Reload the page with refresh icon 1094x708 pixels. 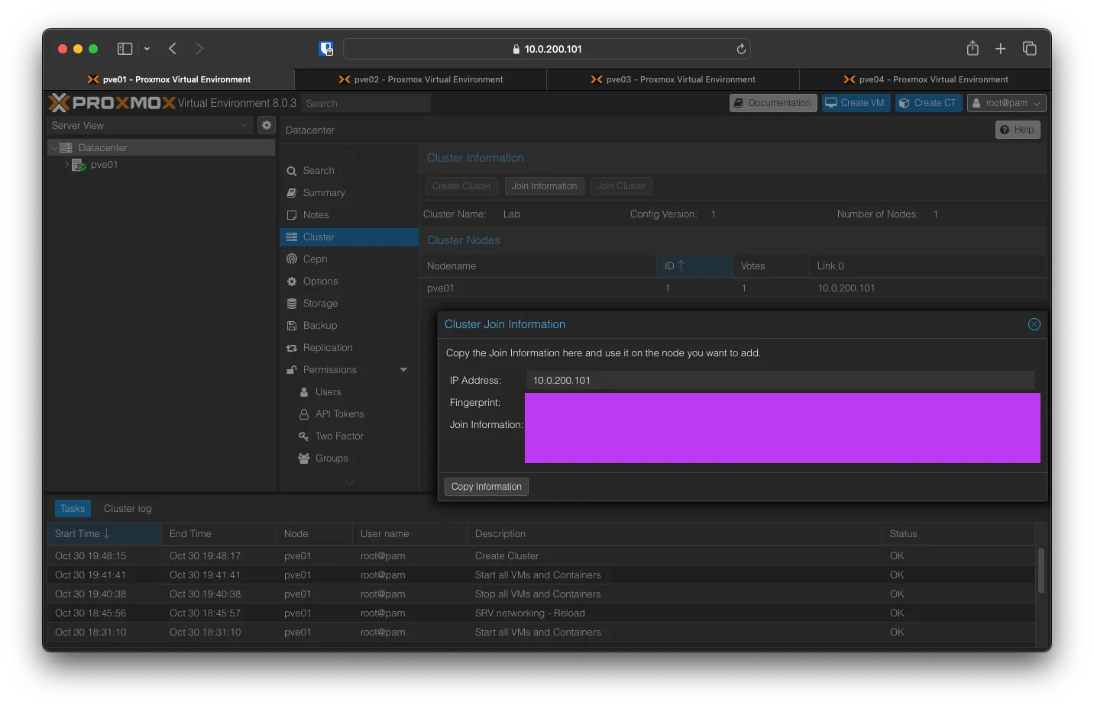(741, 49)
